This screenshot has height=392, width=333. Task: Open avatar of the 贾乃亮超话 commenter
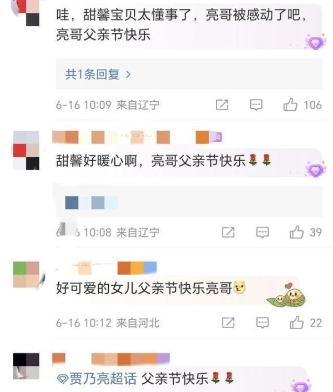[26, 366]
